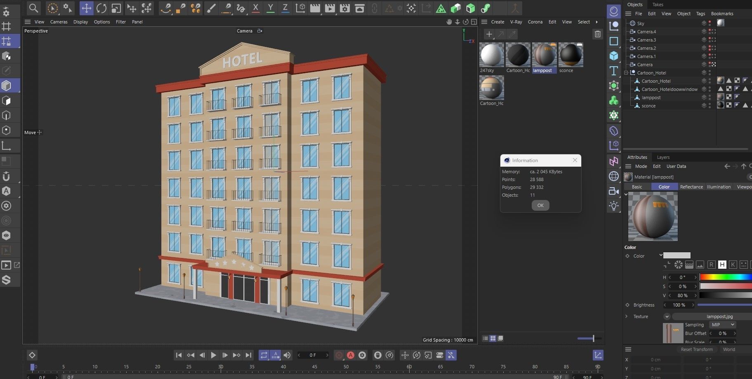Create new material with plus icon
This screenshot has height=379, width=752.
pyautogui.click(x=489, y=34)
